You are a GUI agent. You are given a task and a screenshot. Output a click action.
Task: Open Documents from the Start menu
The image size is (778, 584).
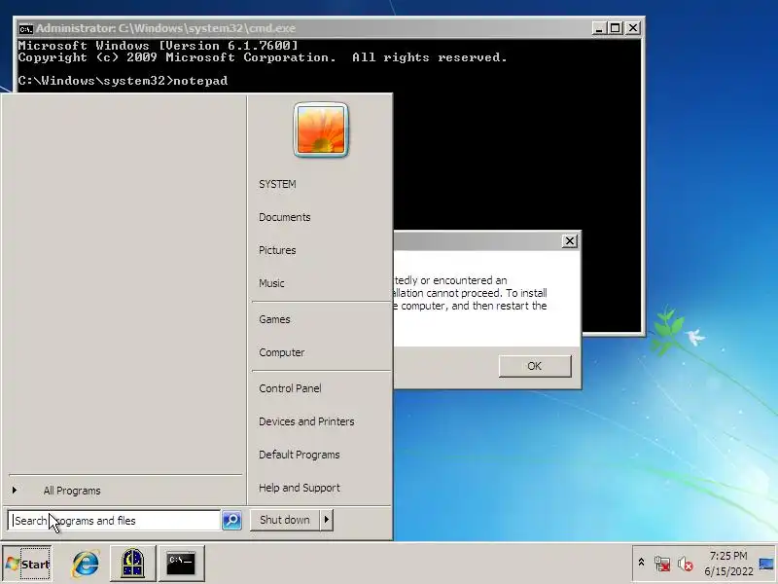point(284,217)
